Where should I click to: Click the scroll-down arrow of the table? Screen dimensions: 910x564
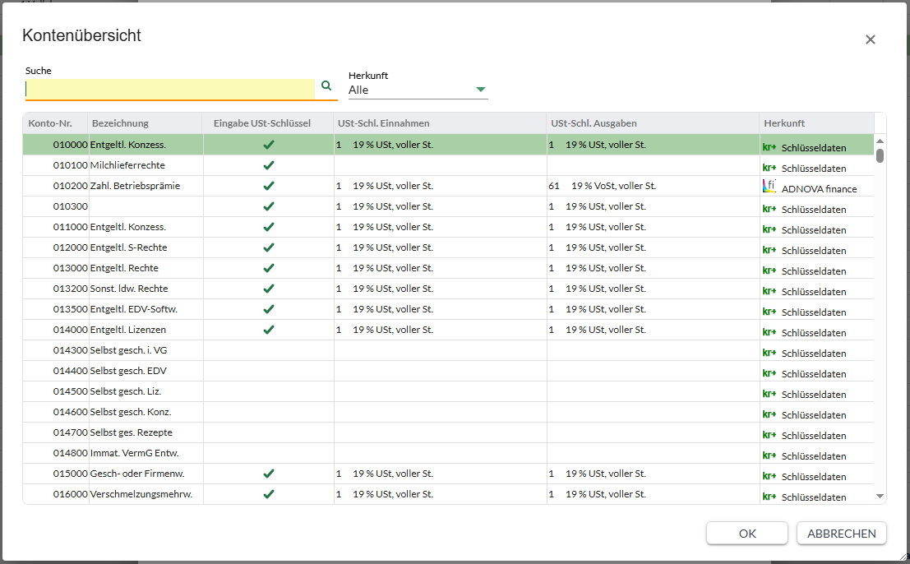pyautogui.click(x=880, y=496)
